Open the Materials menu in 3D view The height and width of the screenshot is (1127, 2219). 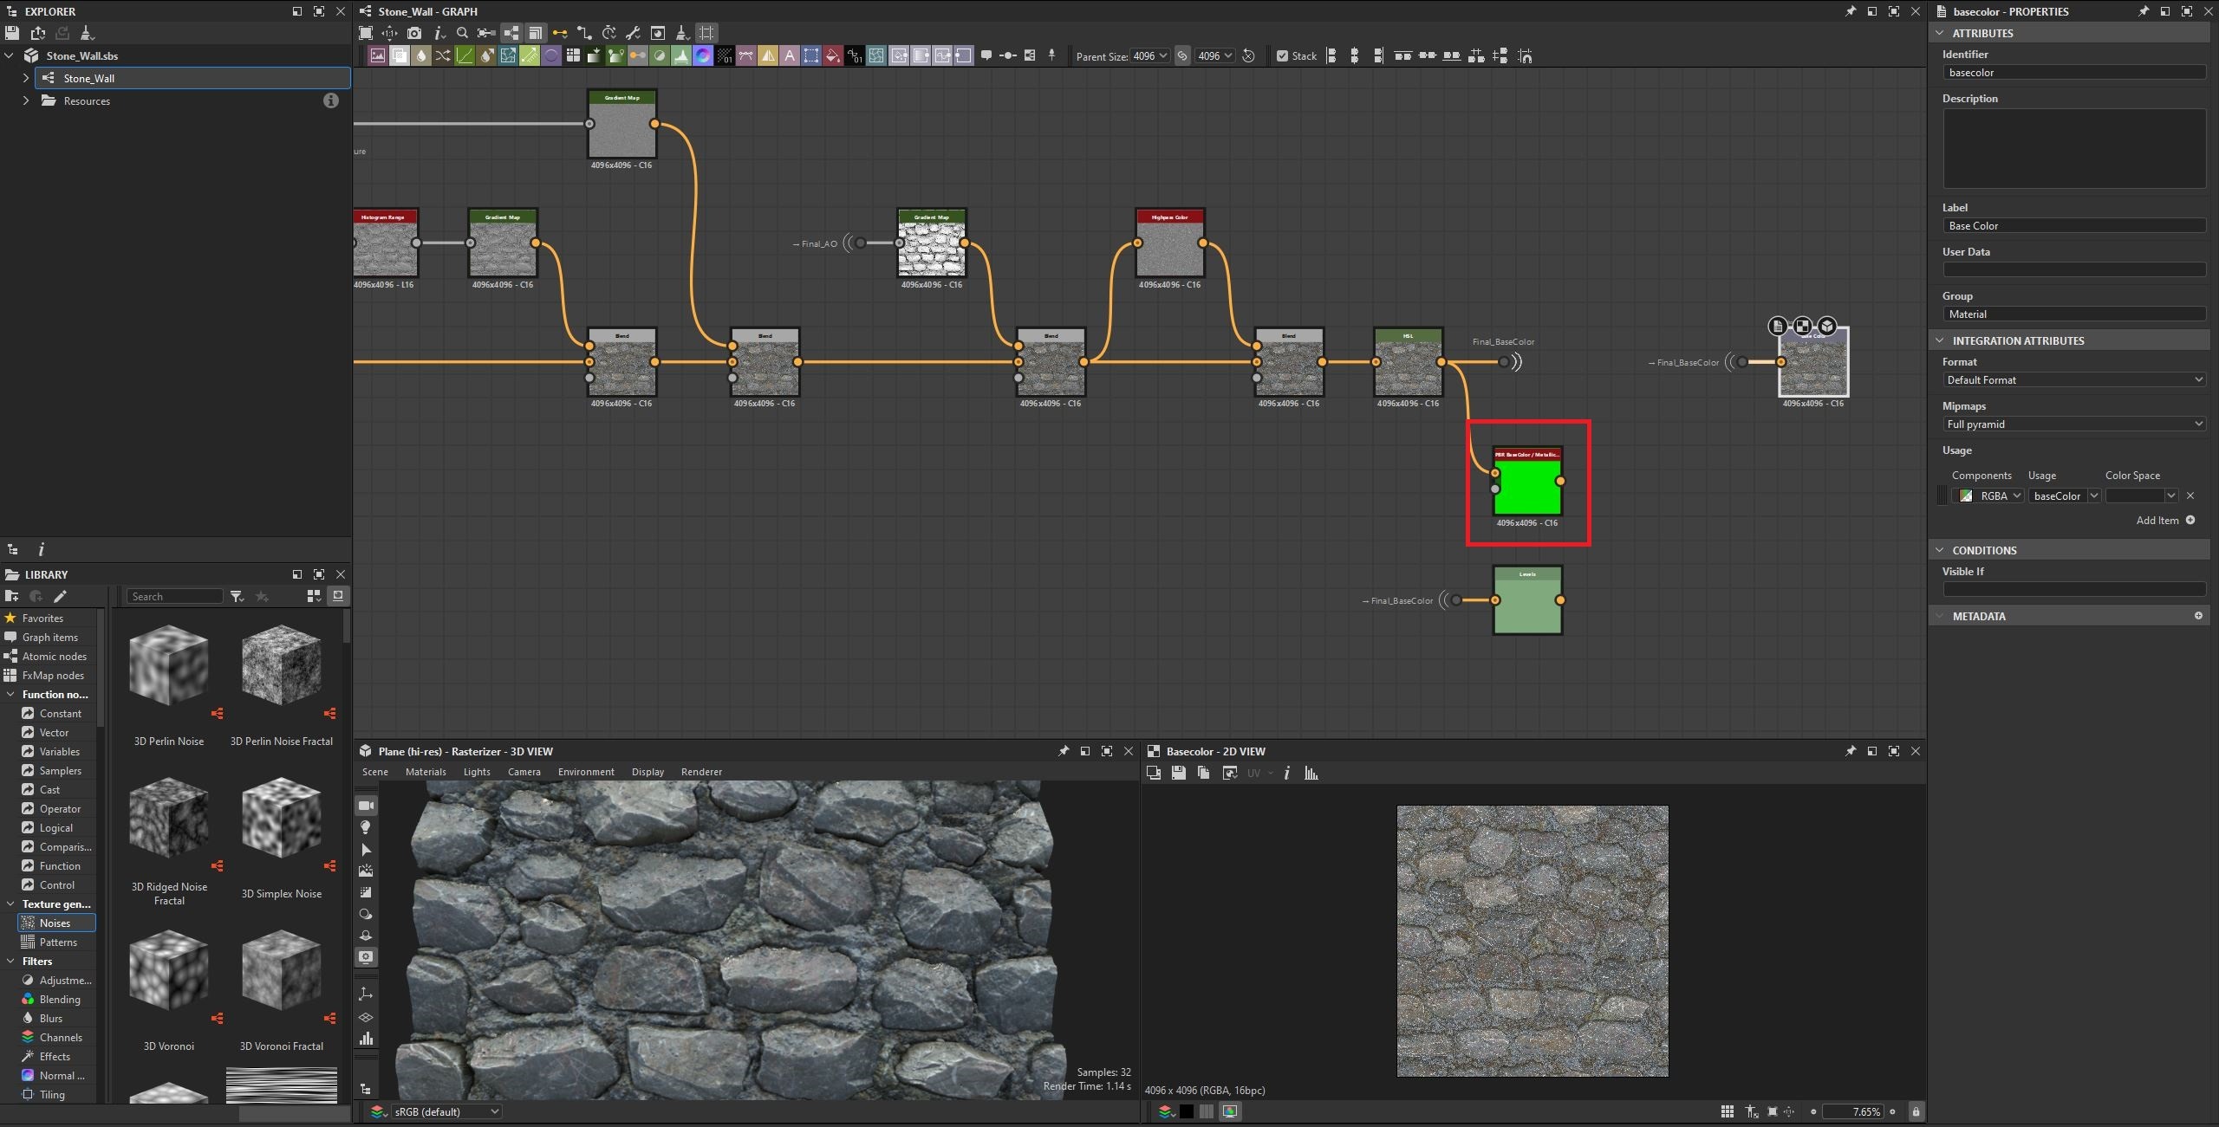[426, 772]
